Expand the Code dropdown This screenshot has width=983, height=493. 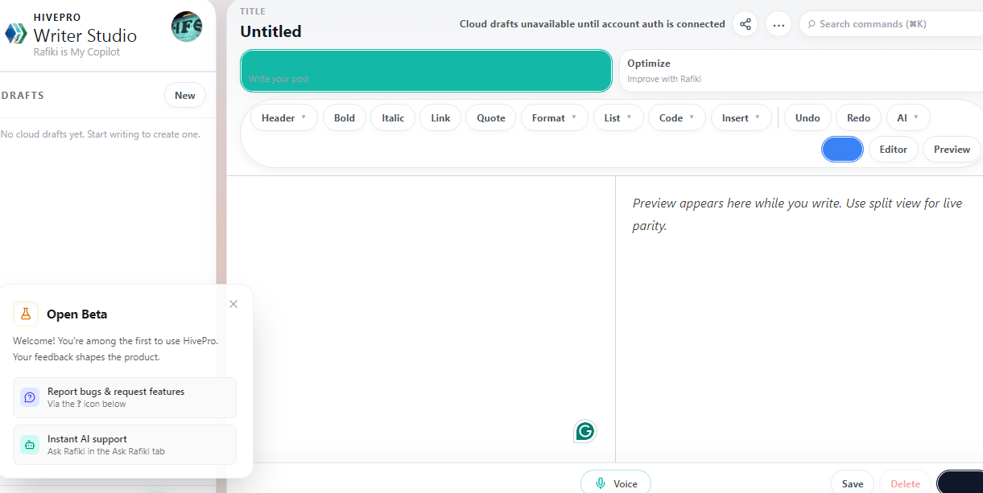[677, 117]
